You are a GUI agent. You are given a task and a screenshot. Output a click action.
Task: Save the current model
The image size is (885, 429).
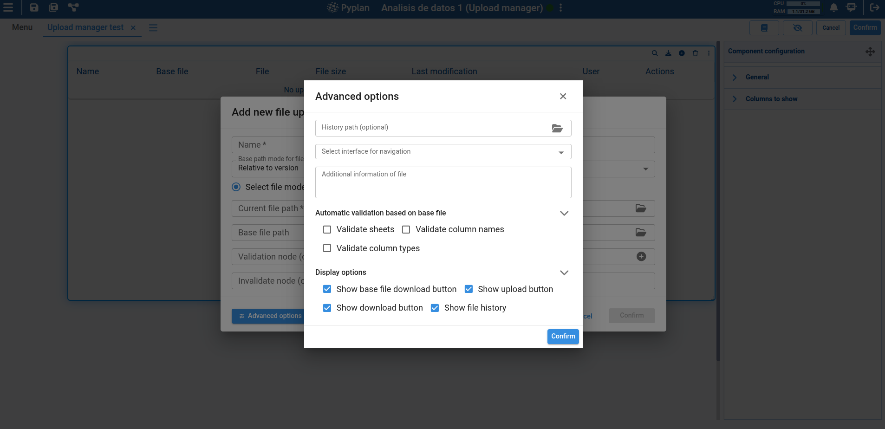click(33, 7)
